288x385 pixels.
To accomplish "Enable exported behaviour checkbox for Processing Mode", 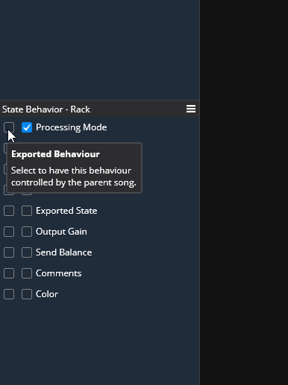I will point(9,127).
